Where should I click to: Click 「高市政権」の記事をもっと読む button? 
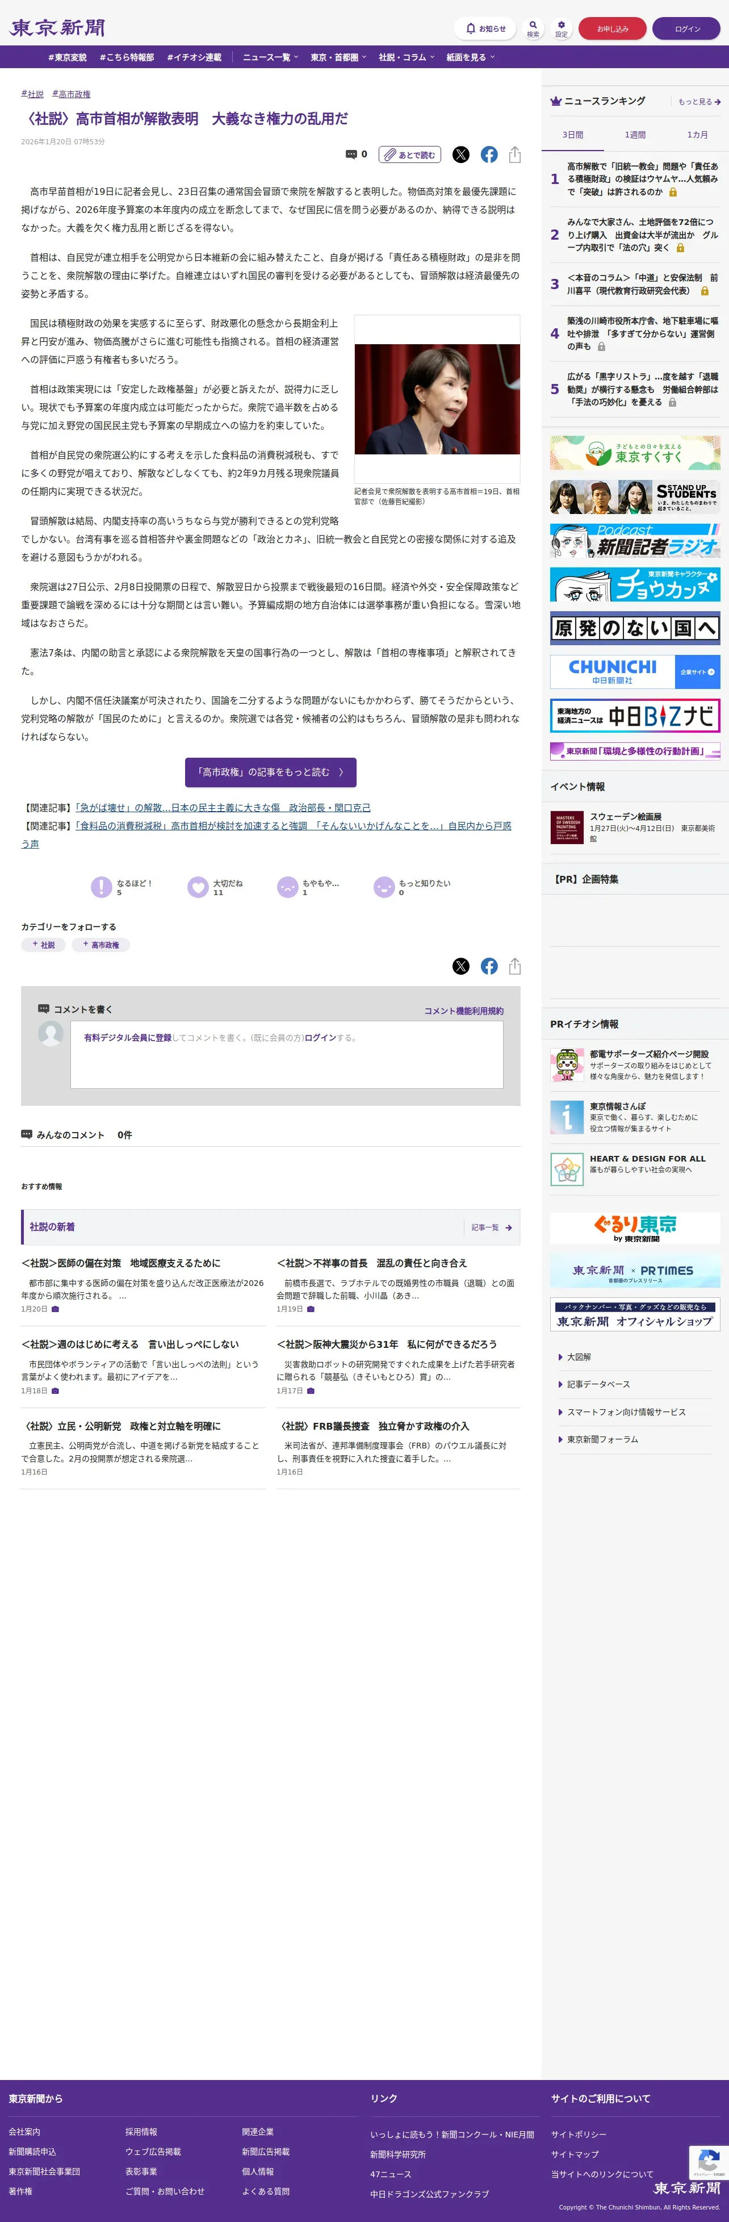click(x=271, y=772)
